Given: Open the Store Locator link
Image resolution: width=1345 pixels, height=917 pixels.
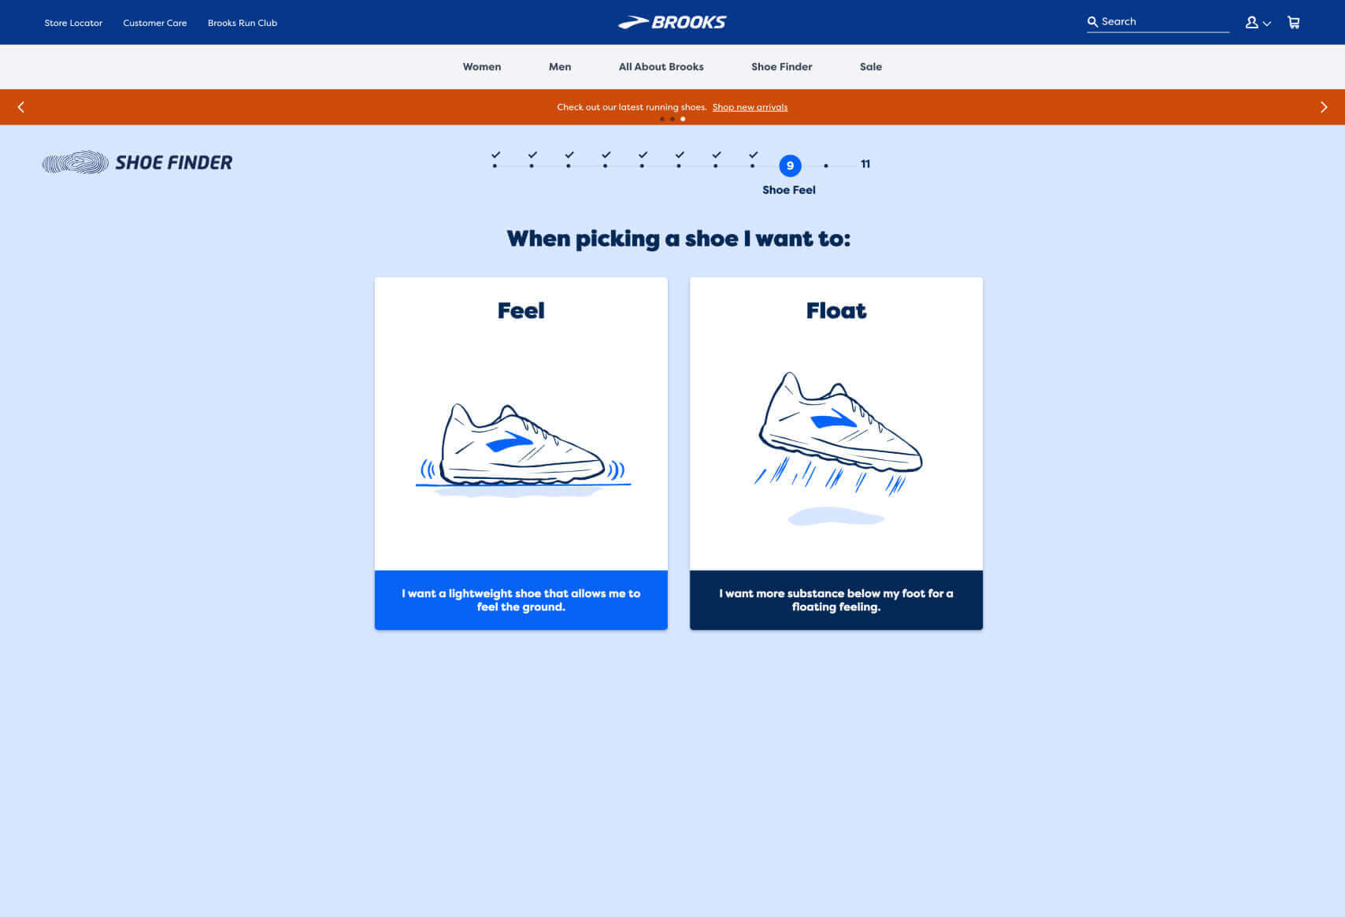Looking at the screenshot, I should click(73, 23).
